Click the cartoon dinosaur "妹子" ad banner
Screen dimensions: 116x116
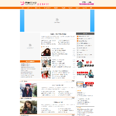85,64
